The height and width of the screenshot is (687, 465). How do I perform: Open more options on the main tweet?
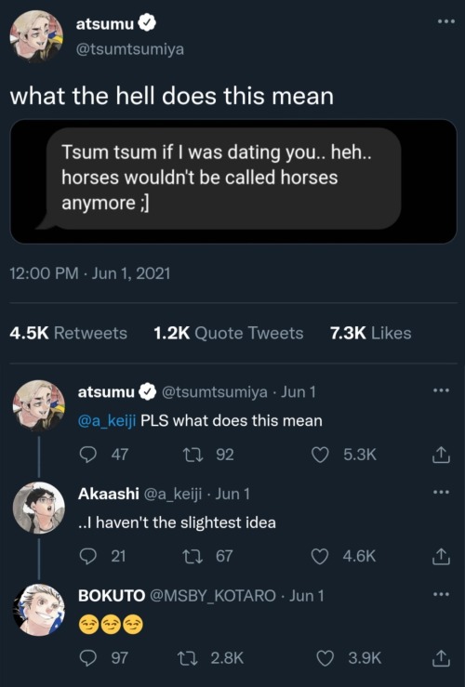tap(446, 21)
